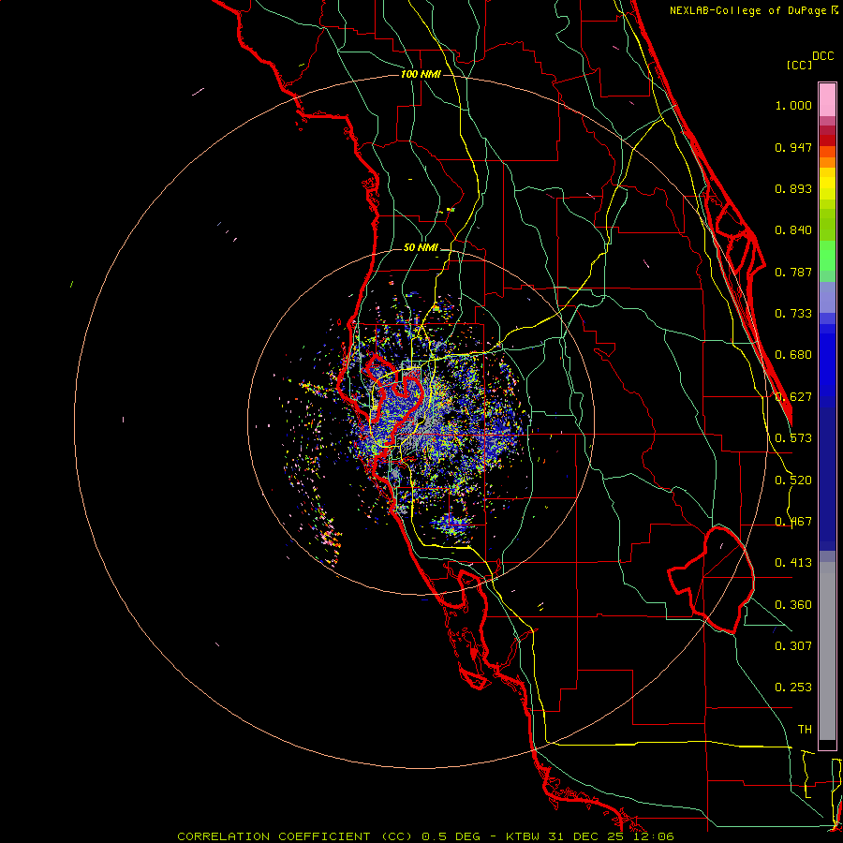The image size is (843, 843).
Task: Select the pink 1.000 color swatch
Action: (827, 99)
